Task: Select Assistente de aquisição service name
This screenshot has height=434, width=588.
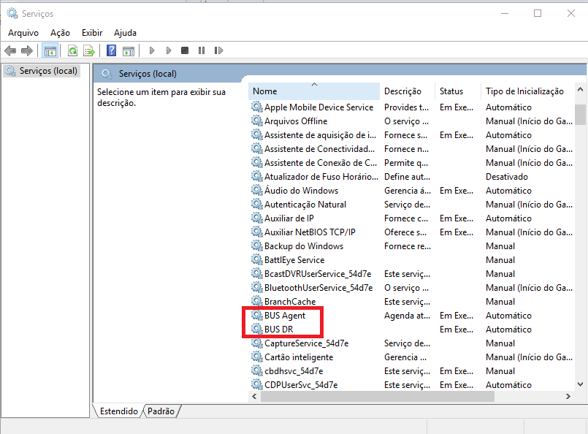Action: (x=320, y=135)
